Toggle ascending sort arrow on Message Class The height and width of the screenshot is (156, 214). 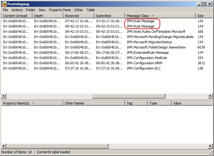pos(152,15)
